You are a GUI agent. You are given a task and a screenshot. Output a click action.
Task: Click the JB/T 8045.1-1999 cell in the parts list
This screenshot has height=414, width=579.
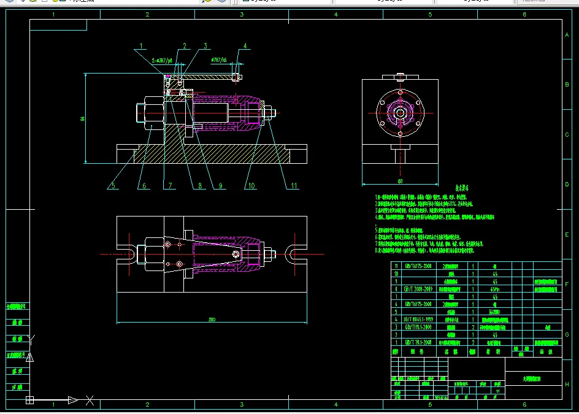418,319
